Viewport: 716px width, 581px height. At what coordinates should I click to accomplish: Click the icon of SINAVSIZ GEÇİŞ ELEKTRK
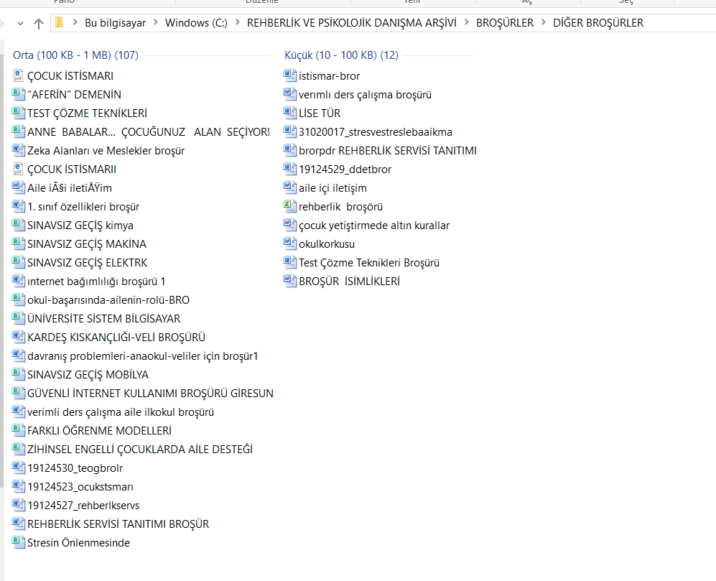pyautogui.click(x=18, y=263)
